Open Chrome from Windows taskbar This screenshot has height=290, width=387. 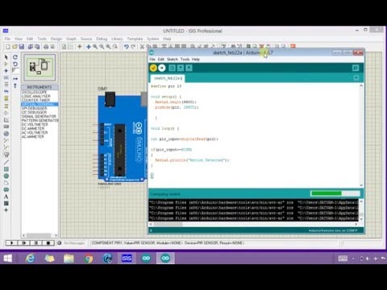[88, 259]
